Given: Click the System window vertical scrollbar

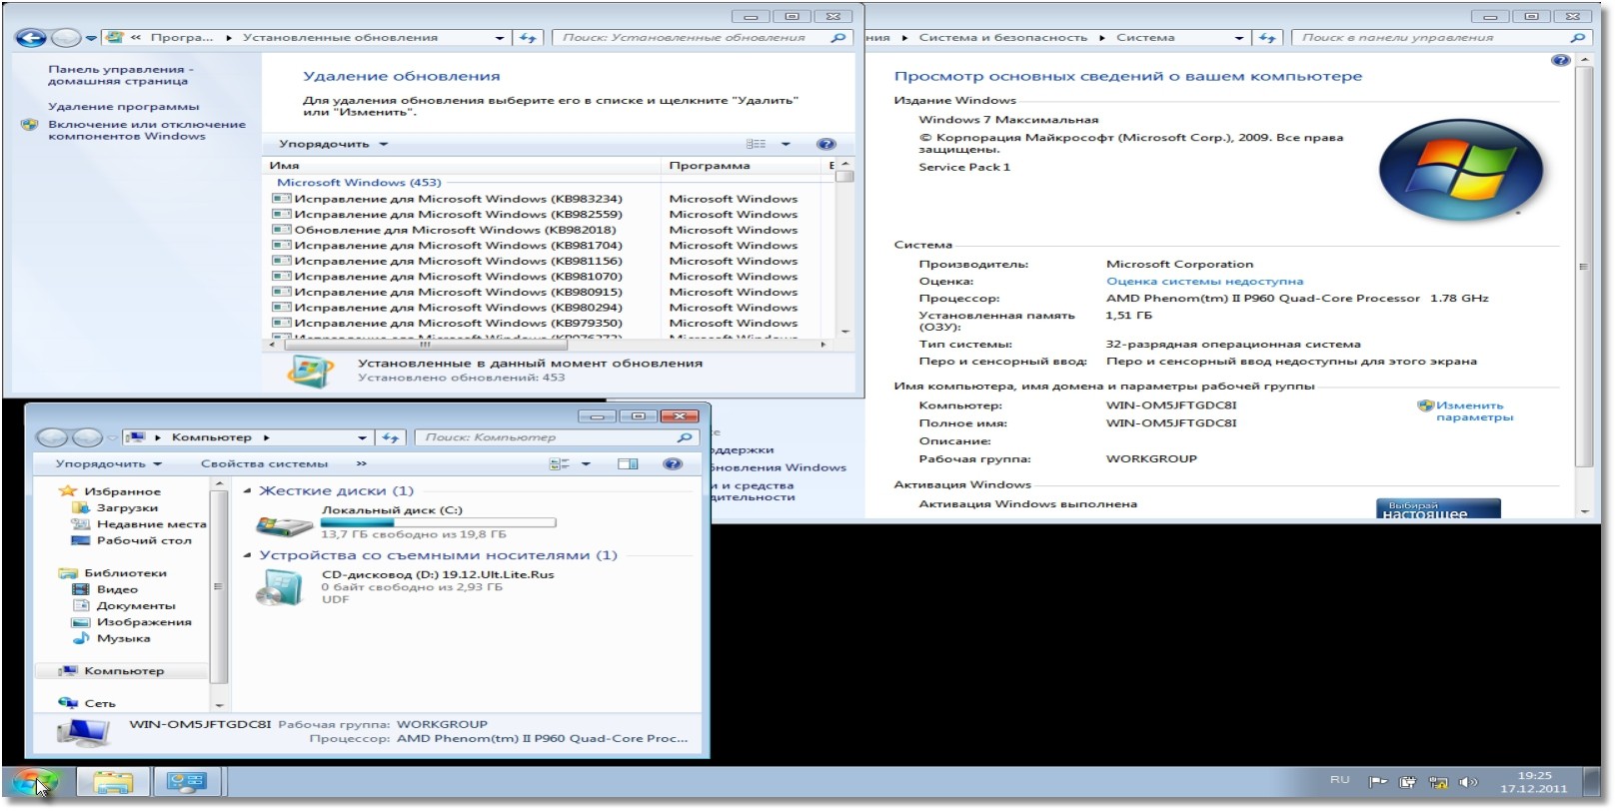Looking at the screenshot, I should pyautogui.click(x=1583, y=285).
